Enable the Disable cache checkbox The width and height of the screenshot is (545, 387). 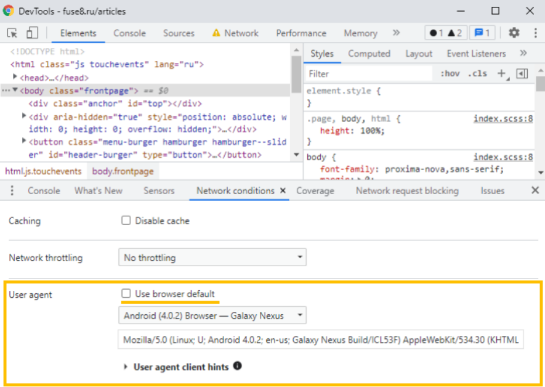pyautogui.click(x=126, y=221)
